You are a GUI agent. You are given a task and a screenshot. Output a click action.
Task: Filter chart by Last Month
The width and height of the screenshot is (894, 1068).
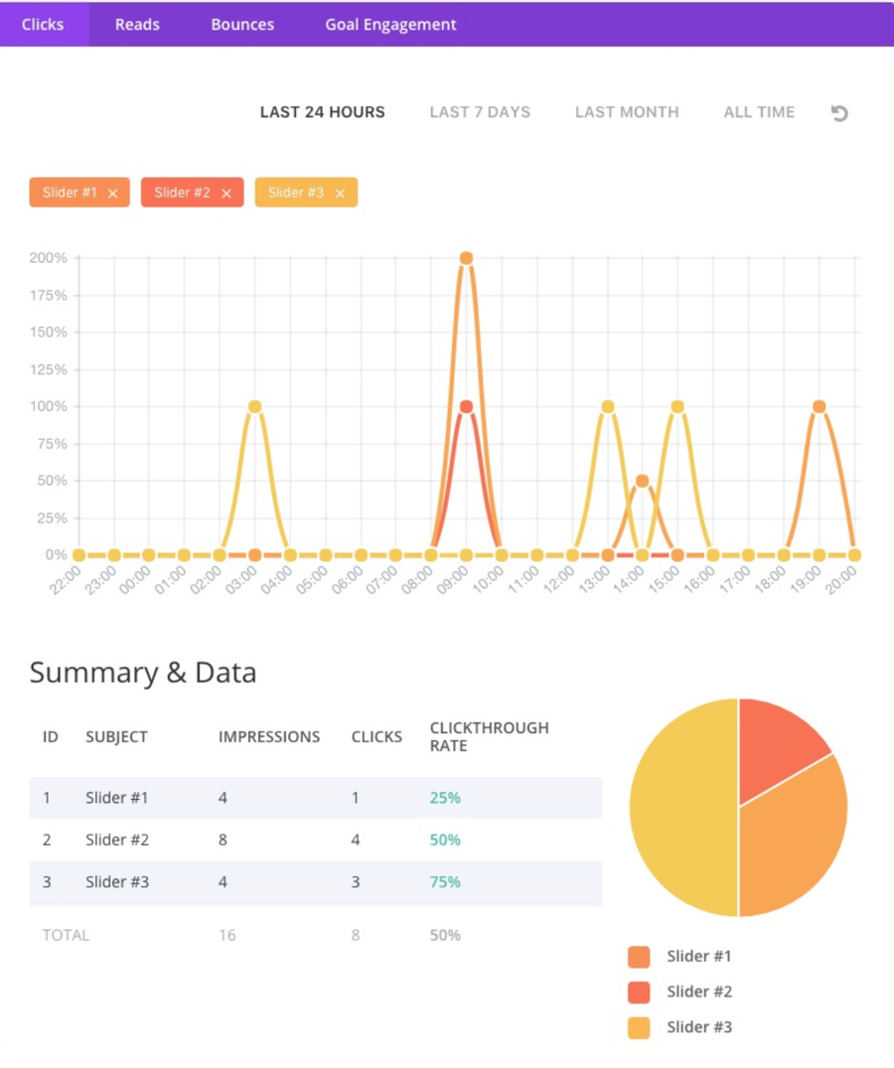click(x=627, y=112)
